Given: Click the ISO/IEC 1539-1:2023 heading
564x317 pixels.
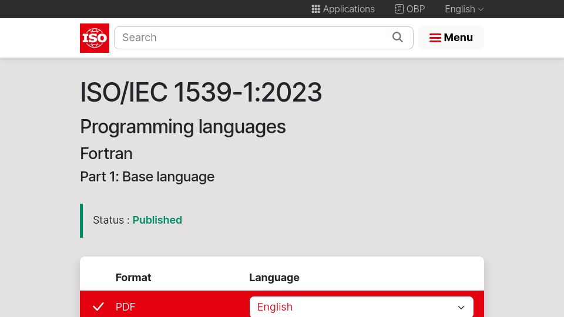Looking at the screenshot, I should pos(201,92).
